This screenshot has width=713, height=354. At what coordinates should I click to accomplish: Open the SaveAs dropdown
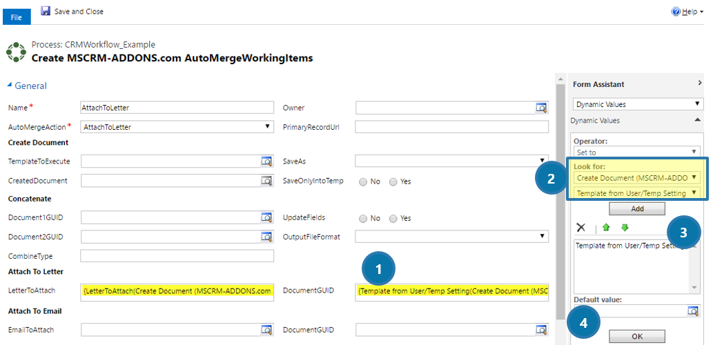[451, 161]
